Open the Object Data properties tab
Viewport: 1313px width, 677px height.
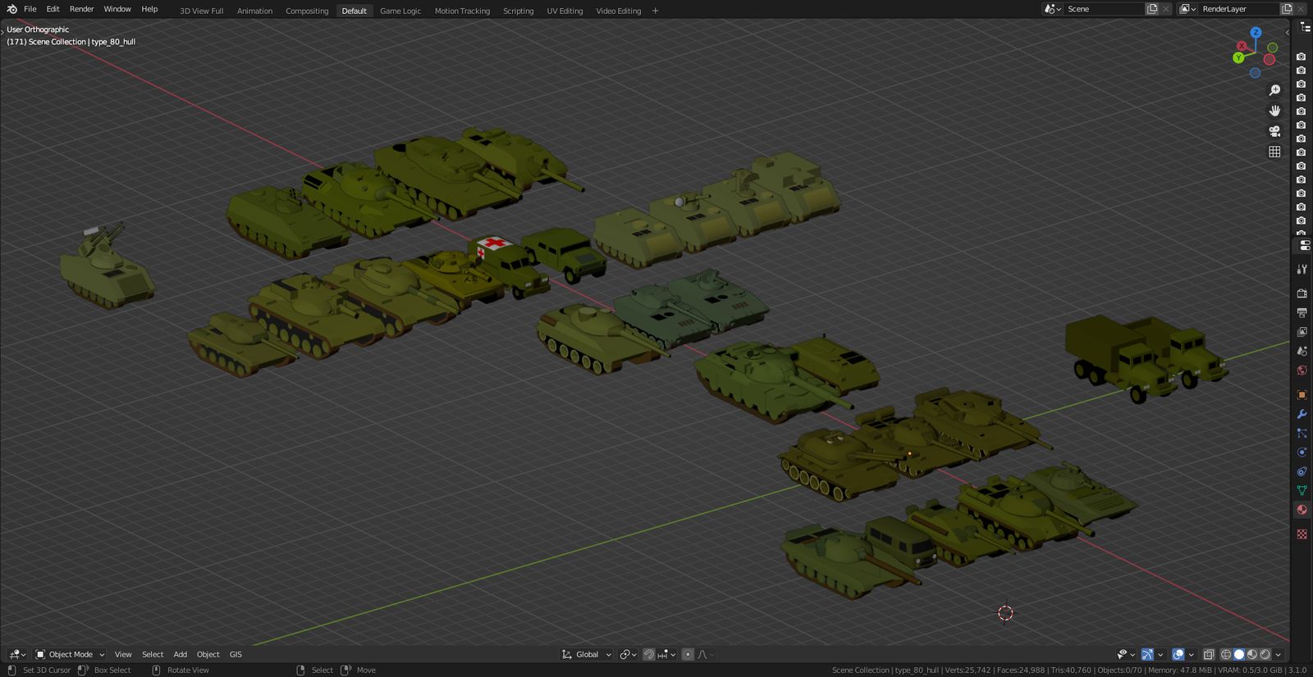[x=1302, y=490]
